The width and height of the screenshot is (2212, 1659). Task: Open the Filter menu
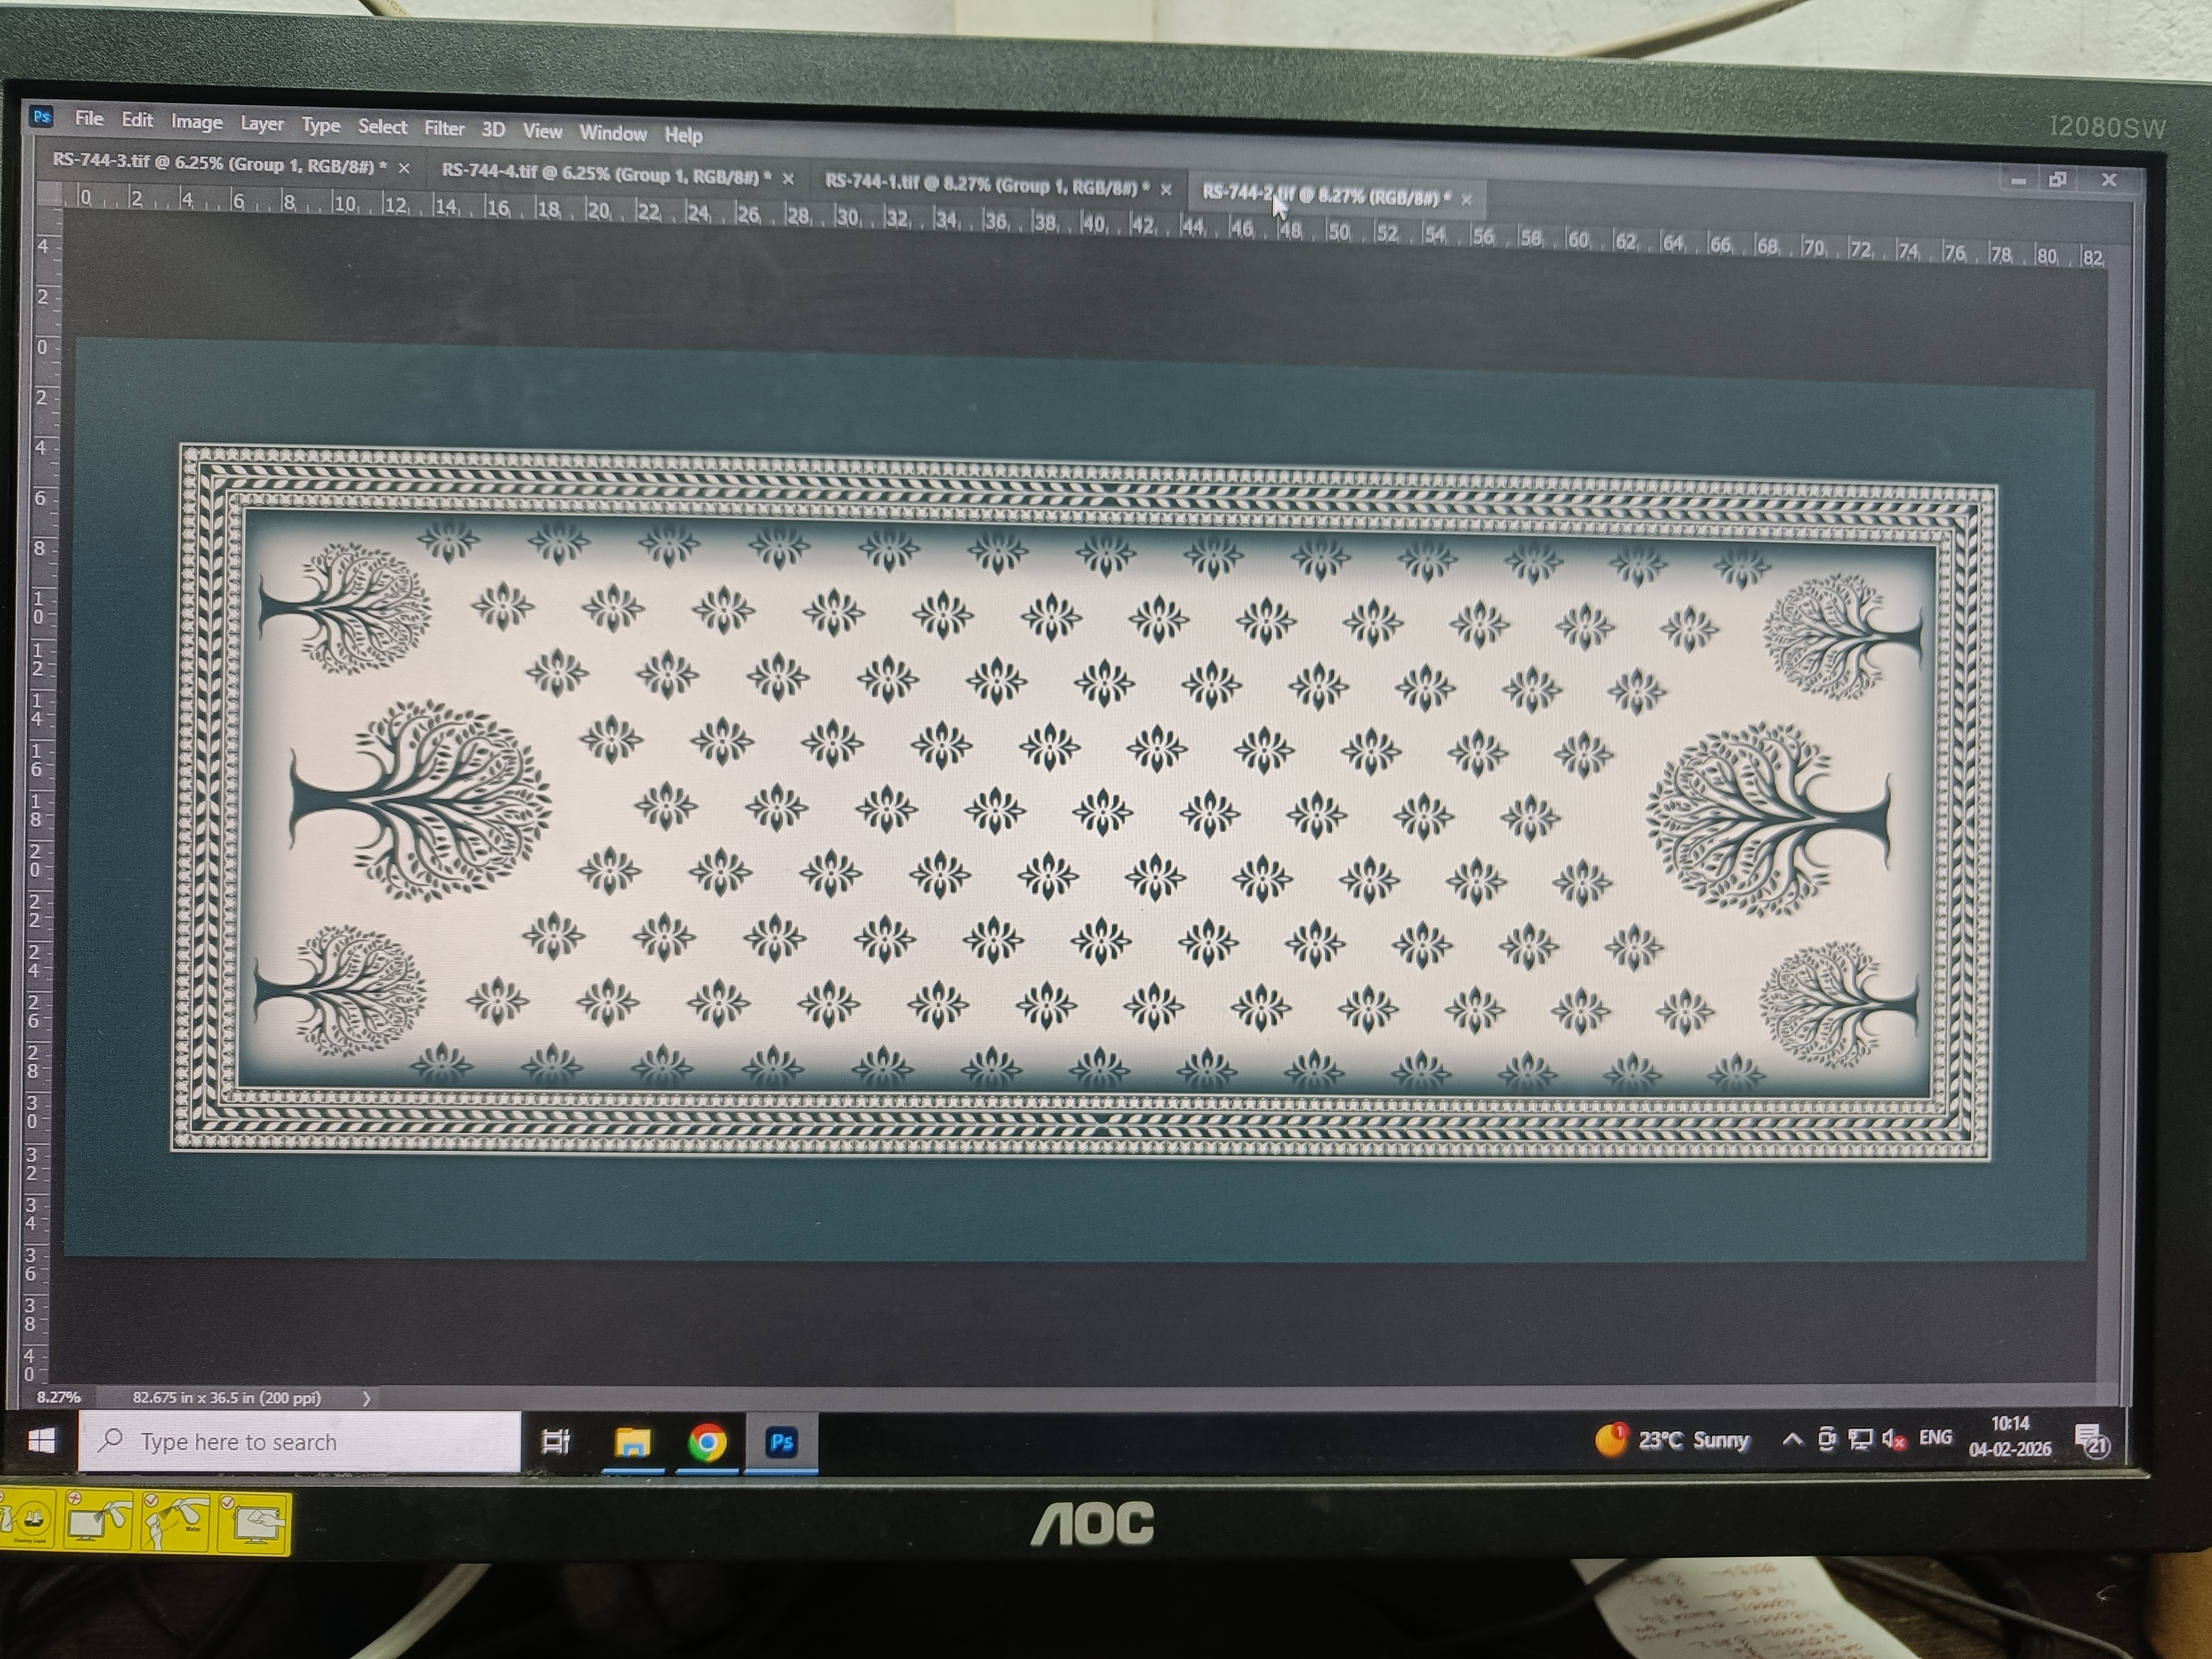[x=444, y=128]
